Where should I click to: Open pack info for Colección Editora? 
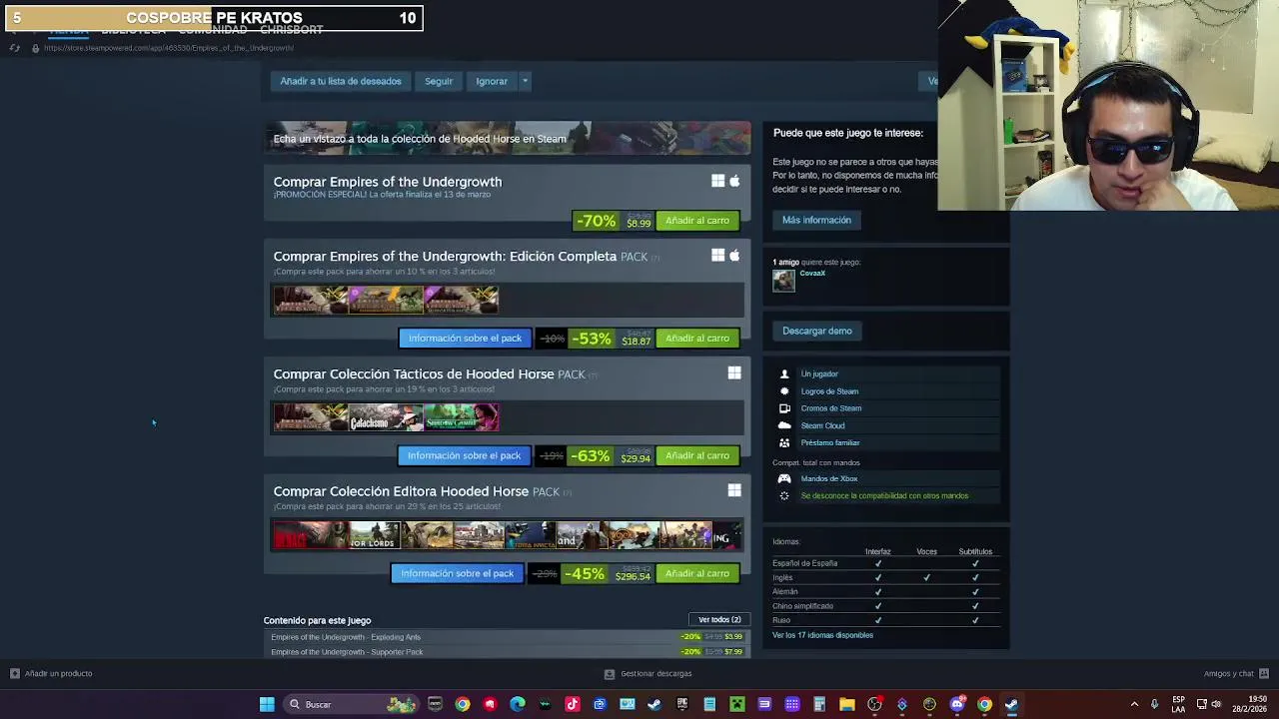tap(457, 573)
